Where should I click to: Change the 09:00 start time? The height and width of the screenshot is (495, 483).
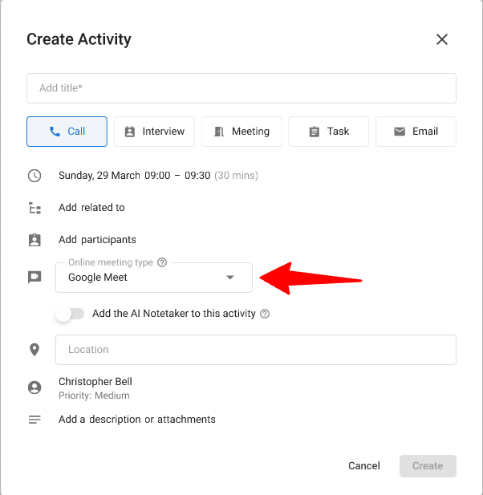click(157, 175)
